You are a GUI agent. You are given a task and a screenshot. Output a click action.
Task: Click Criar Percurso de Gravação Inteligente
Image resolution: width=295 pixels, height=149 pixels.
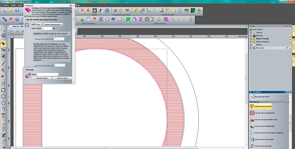tap(266, 133)
